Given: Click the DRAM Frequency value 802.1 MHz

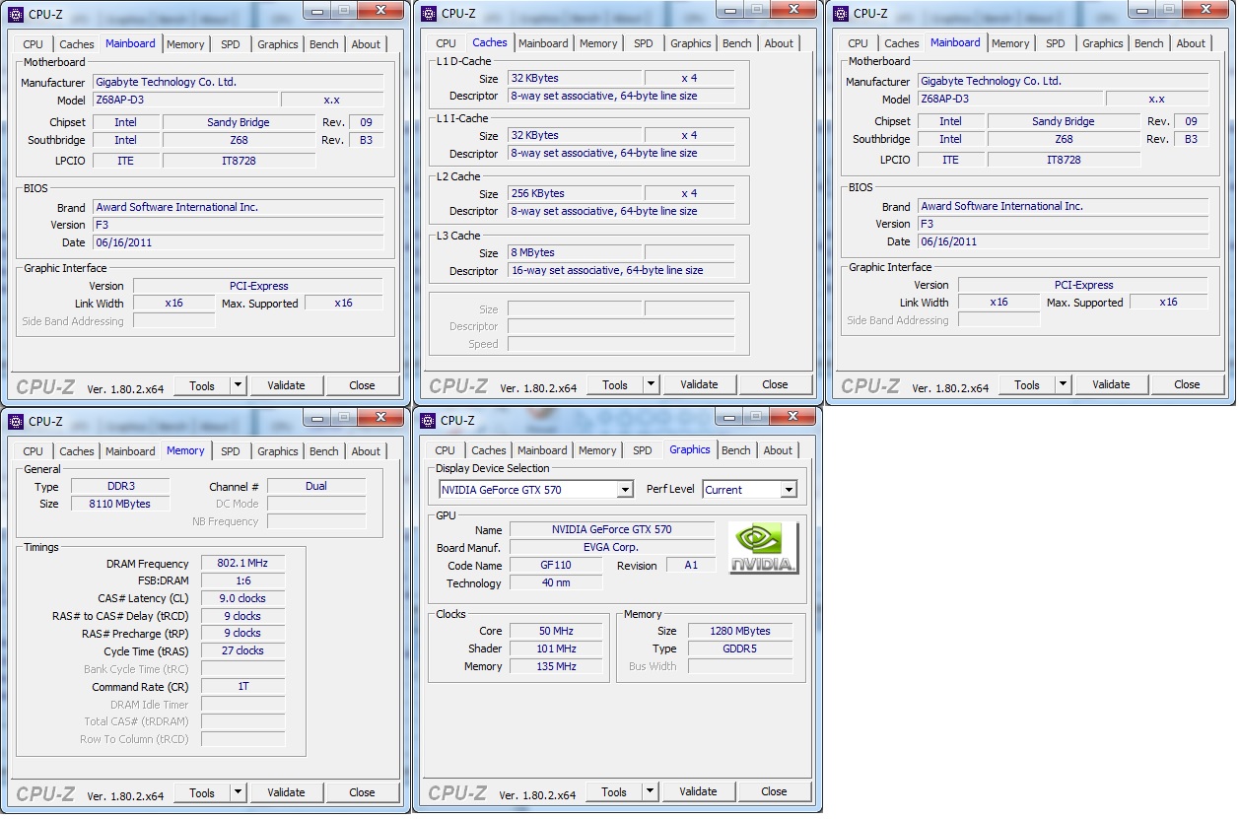Looking at the screenshot, I should point(242,563).
